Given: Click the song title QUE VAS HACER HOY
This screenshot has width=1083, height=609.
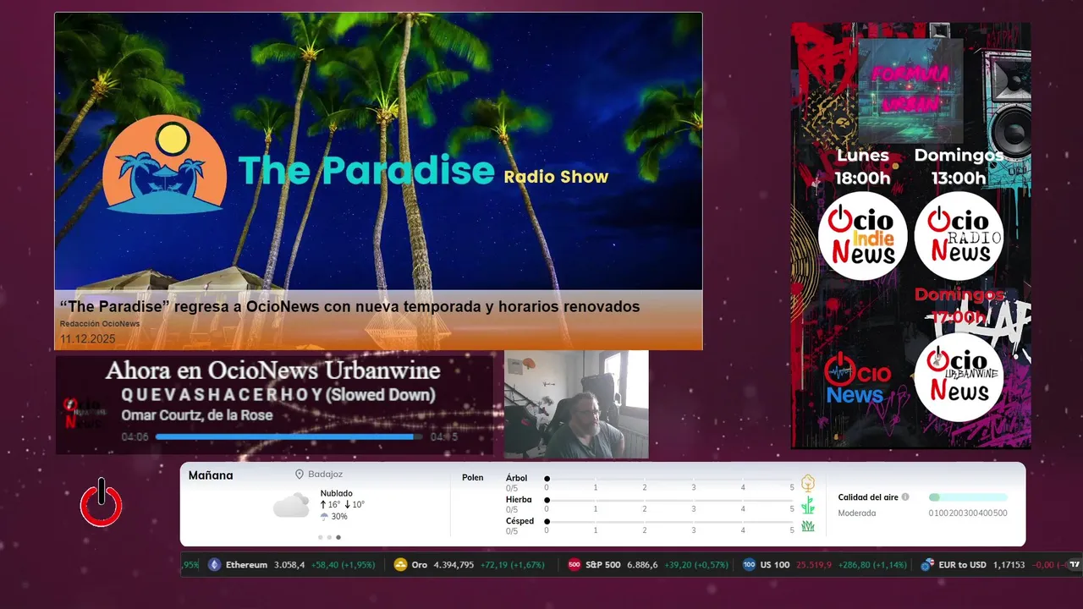Looking at the screenshot, I should (278, 395).
